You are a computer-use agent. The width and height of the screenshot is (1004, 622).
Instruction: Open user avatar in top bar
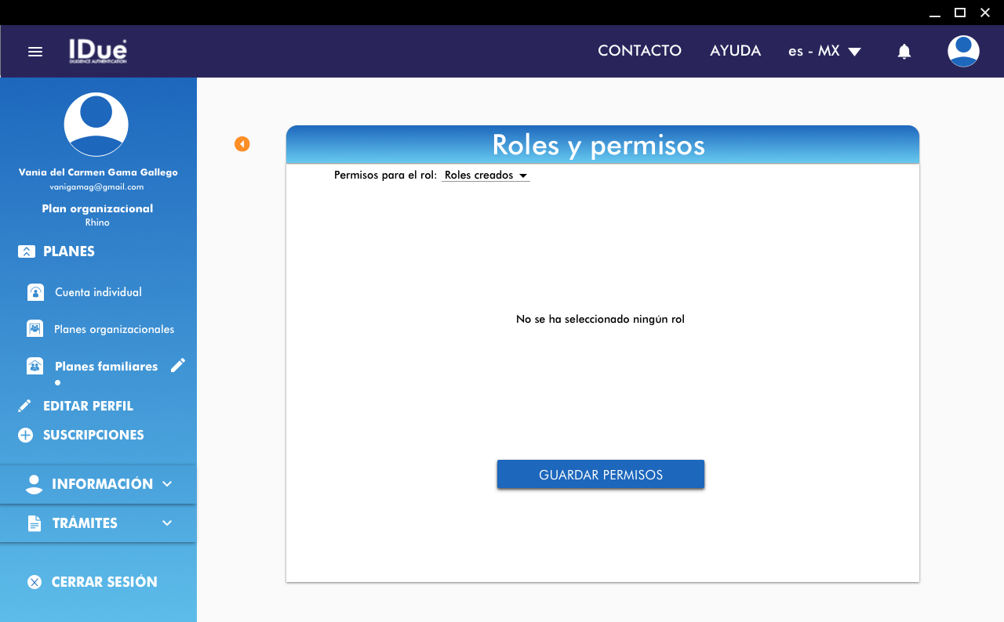coord(962,52)
